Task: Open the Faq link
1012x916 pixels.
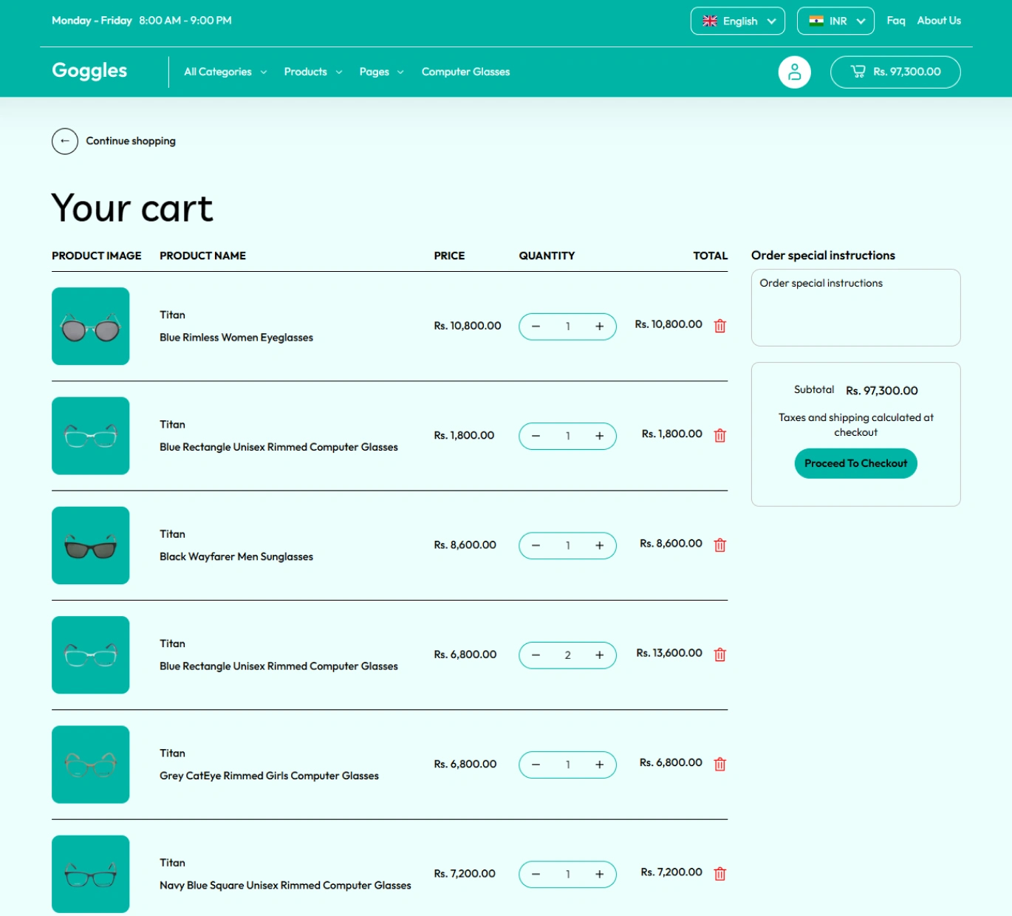Action: pyautogui.click(x=895, y=21)
